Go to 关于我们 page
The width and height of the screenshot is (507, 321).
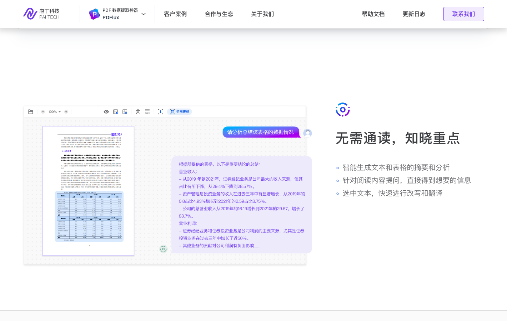click(x=262, y=14)
